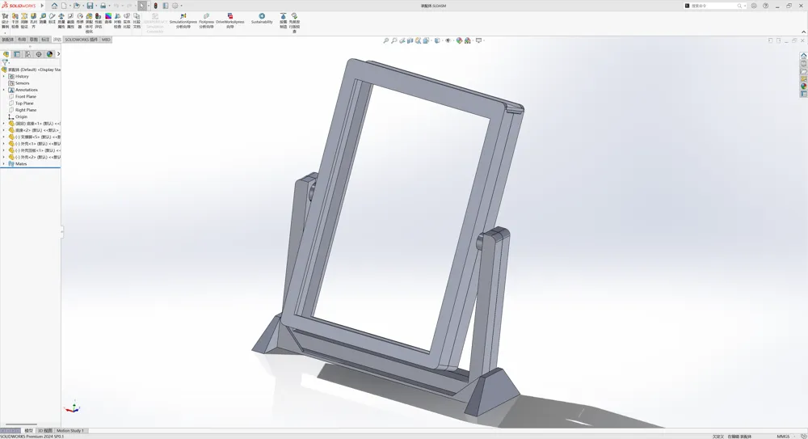The width and height of the screenshot is (808, 439).
Task: Click the Rebuild traffic light icon
Action: (x=156, y=6)
